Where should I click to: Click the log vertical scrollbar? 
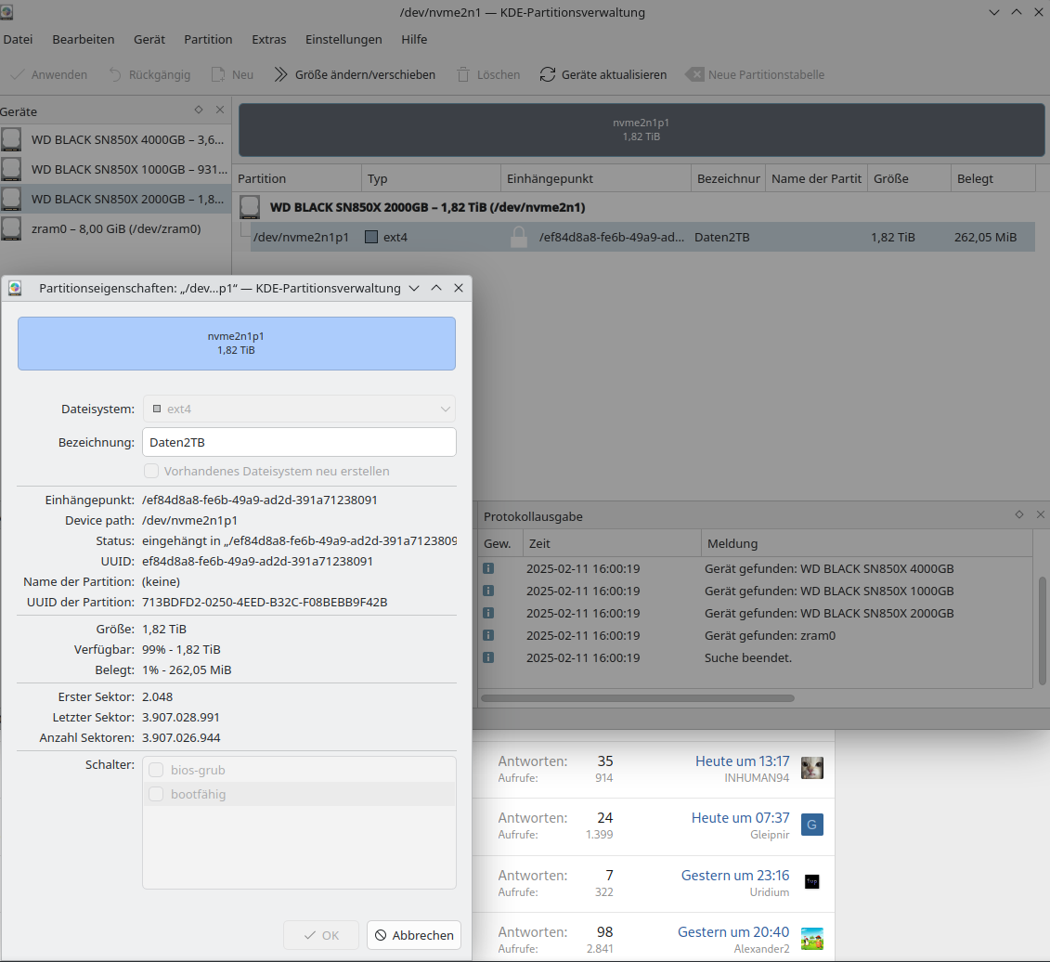1042,630
